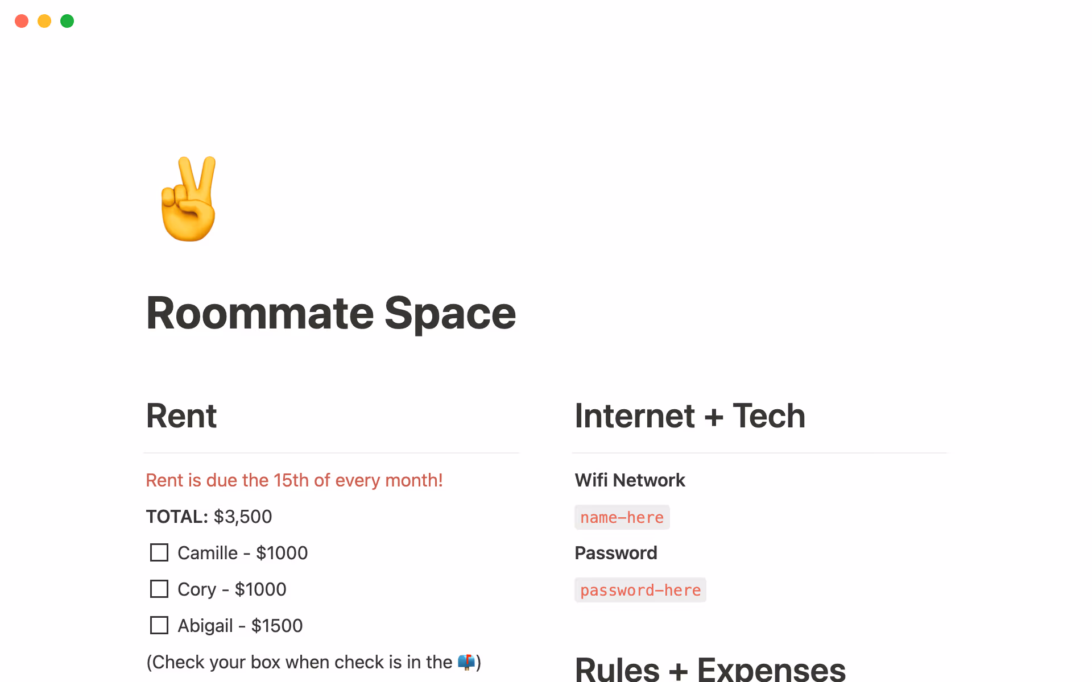The width and height of the screenshot is (1092, 682).
Task: Check Cory's $1000 rent checkbox
Action: (x=159, y=589)
